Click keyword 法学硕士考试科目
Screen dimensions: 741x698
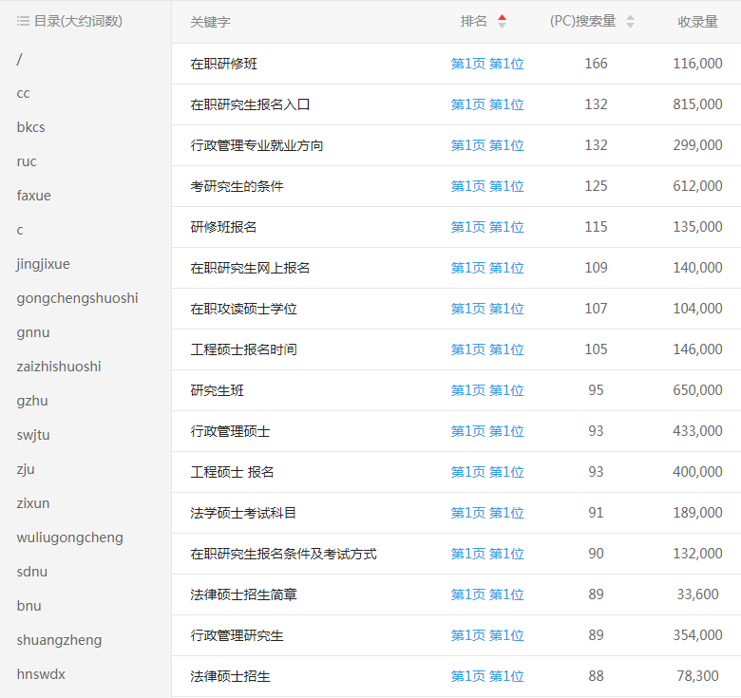tap(243, 513)
